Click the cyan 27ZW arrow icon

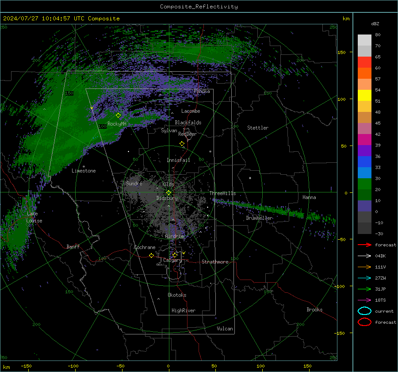tap(364, 278)
